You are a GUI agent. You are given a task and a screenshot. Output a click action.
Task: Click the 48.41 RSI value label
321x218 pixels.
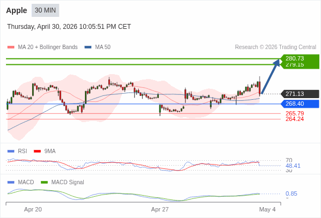pos(293,166)
